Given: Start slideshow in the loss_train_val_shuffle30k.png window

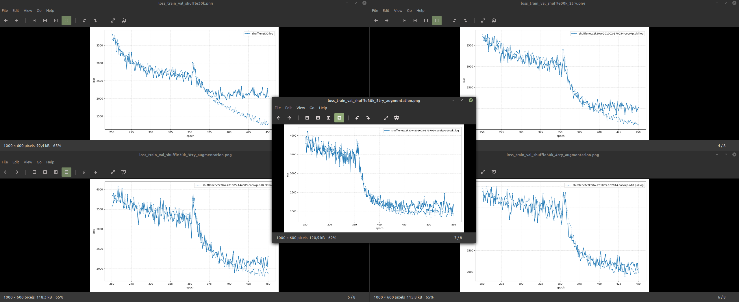Looking at the screenshot, I should click(x=124, y=20).
